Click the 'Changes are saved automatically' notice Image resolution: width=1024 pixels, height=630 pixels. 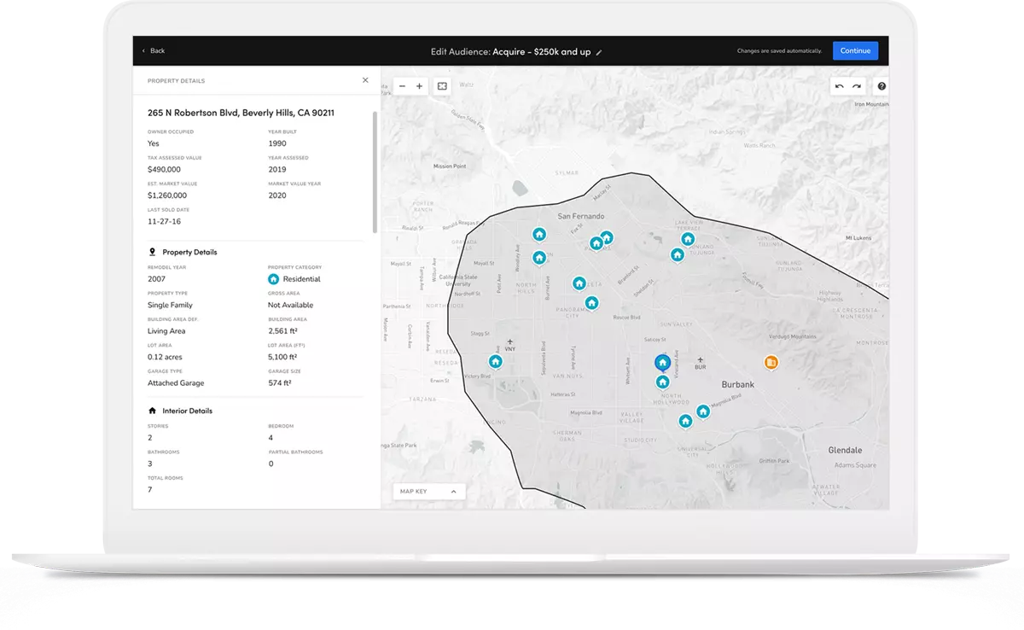780,51
